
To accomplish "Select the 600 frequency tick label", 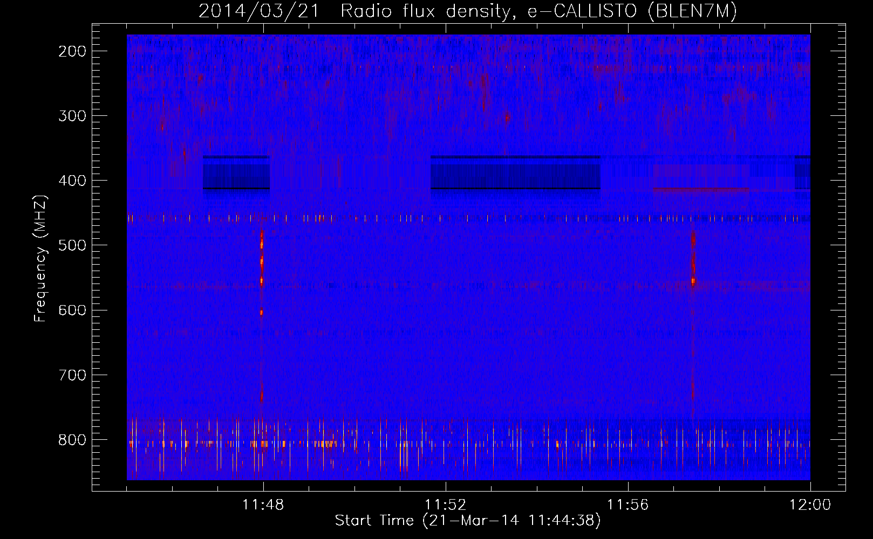I will (x=72, y=310).
